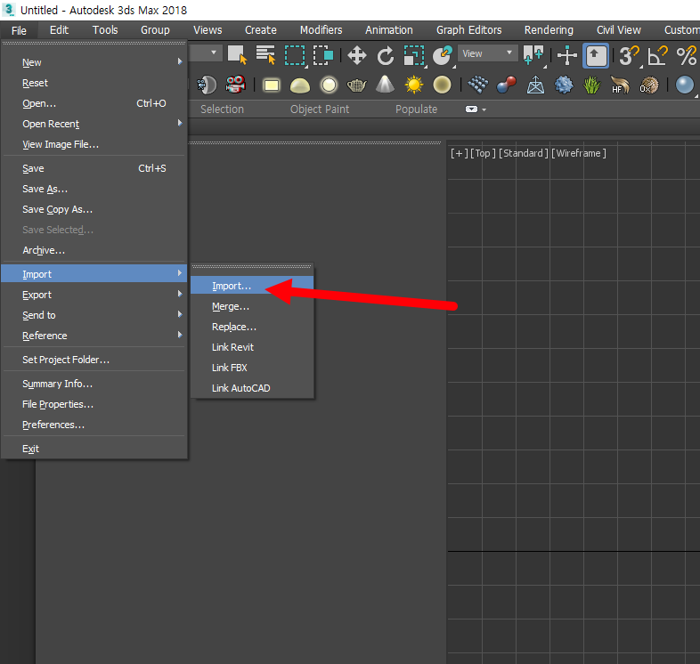
Task: Activate the Select and Rotate tool
Action: (x=386, y=56)
